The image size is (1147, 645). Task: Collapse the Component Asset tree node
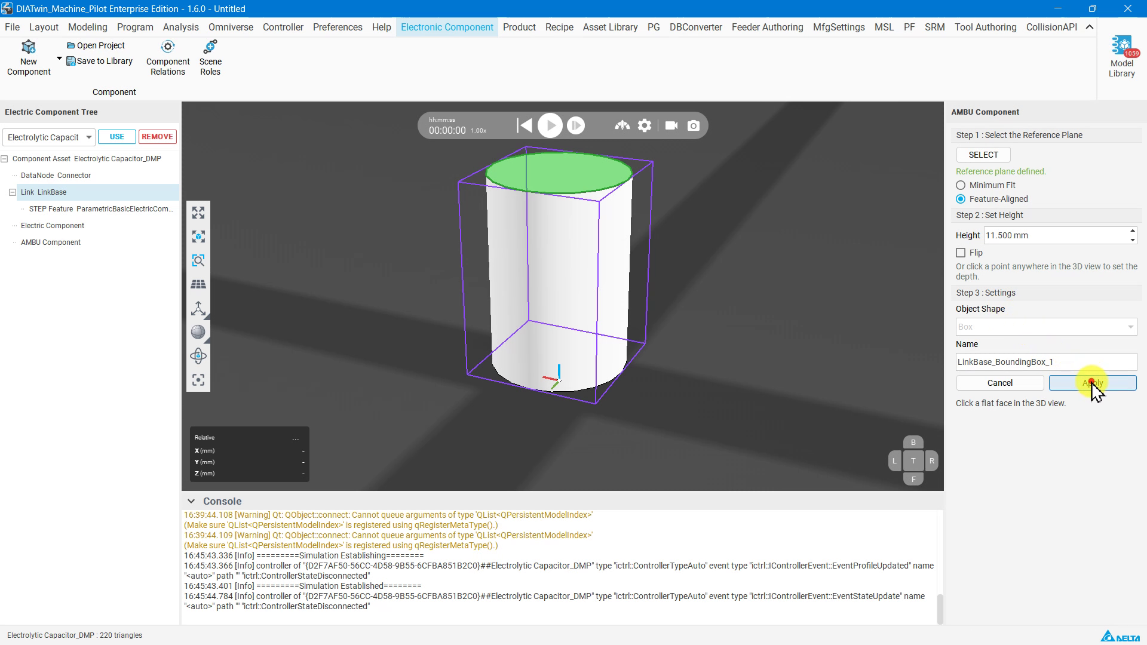pyautogui.click(x=4, y=159)
